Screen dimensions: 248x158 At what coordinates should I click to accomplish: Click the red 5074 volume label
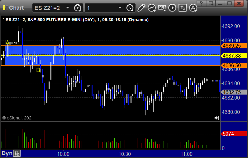pyautogui.click(x=234, y=134)
